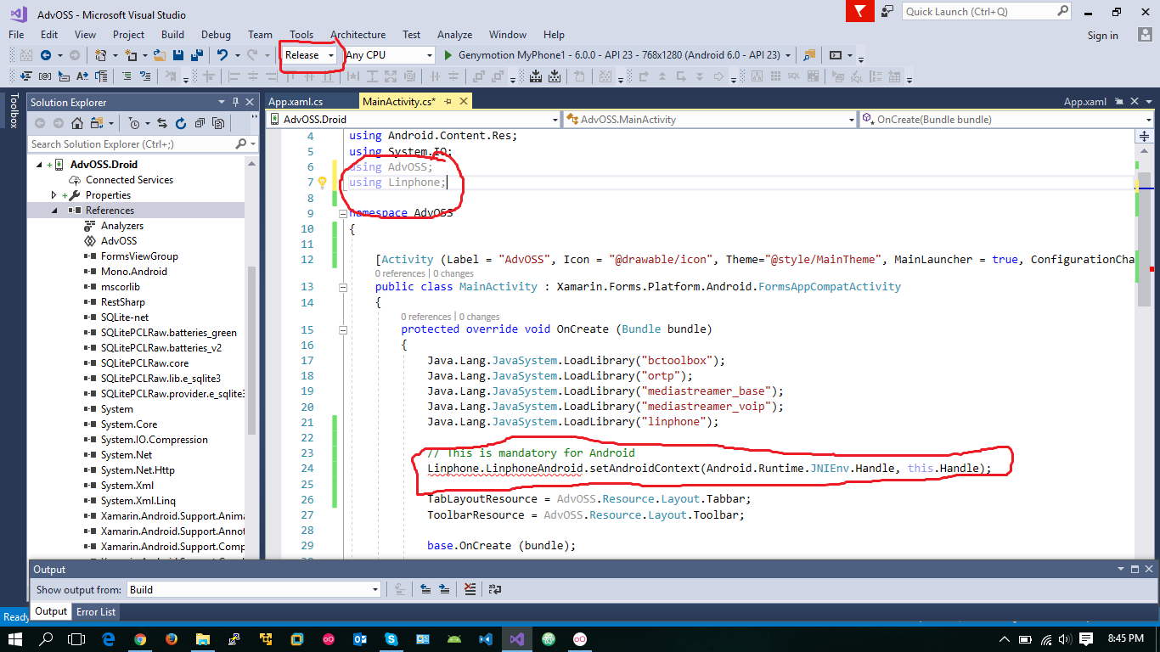Image resolution: width=1160 pixels, height=652 pixels.
Task: Open the OnCreate member dropdown
Action: pyautogui.click(x=1006, y=120)
